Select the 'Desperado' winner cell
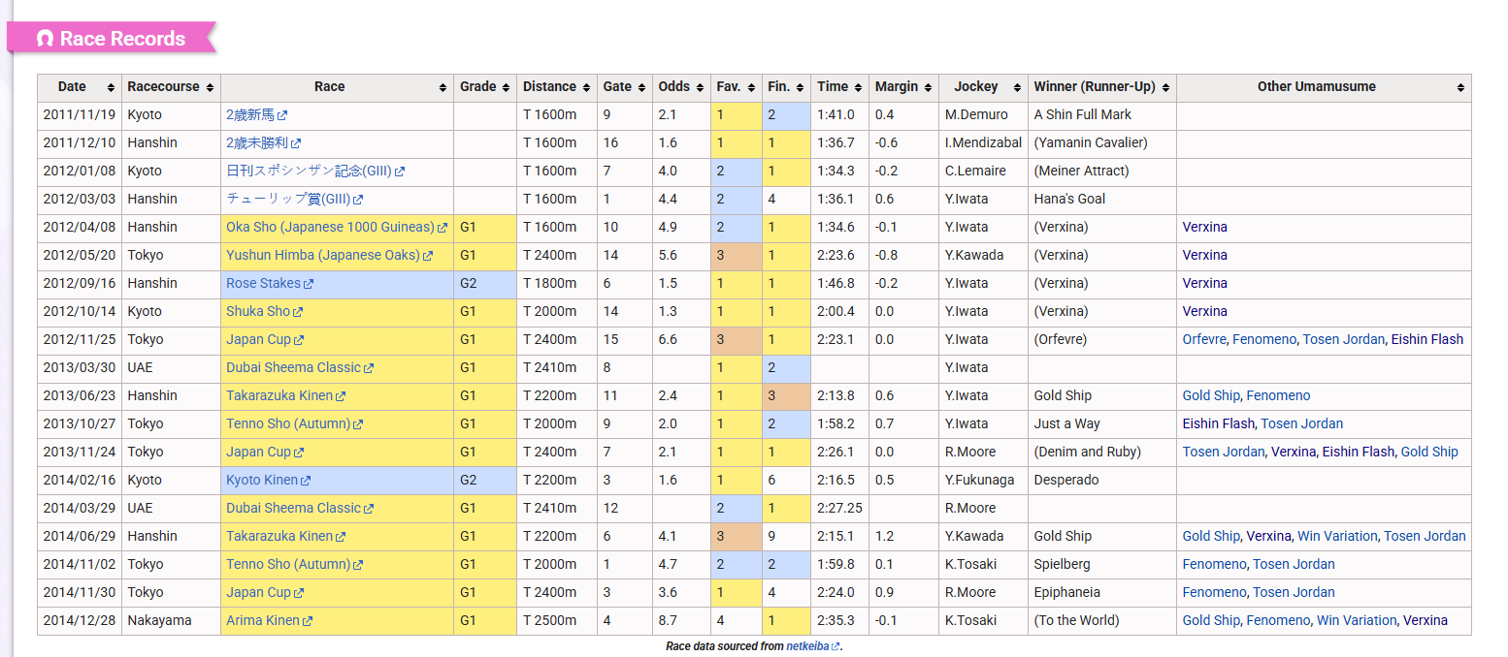This screenshot has height=657, width=1508. pyautogui.click(x=1101, y=480)
